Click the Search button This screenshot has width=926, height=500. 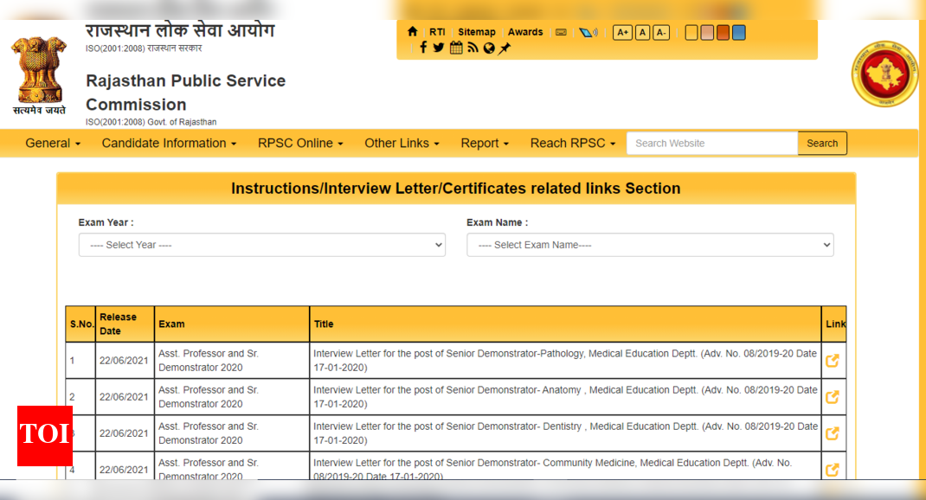pyautogui.click(x=822, y=144)
